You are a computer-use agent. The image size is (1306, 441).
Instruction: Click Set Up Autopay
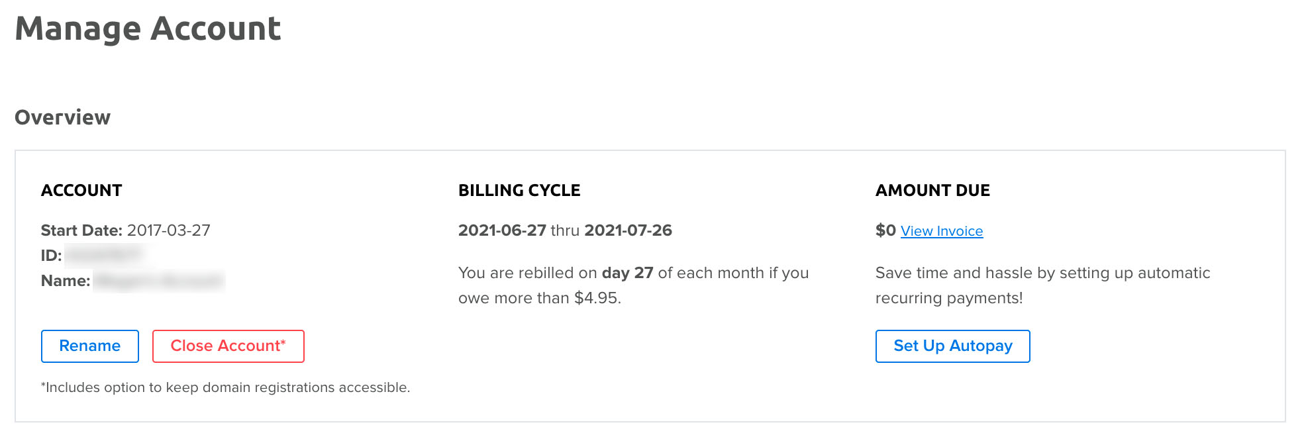point(953,346)
